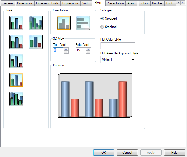
Task: Open the Plot Color Style dropdown
Action: coord(118,46)
